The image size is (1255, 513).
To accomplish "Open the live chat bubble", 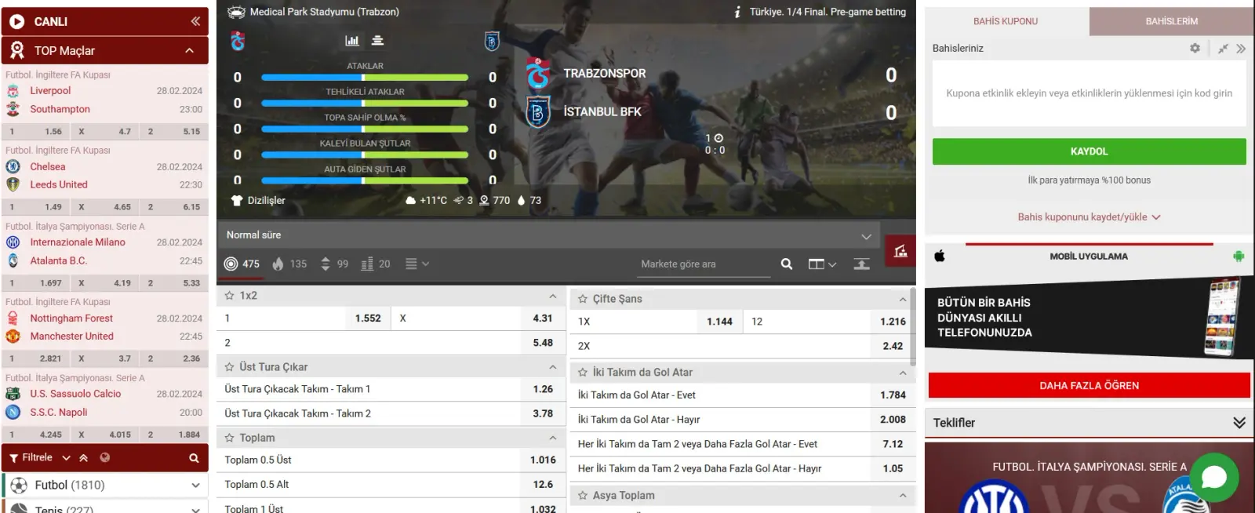I will (x=1213, y=477).
